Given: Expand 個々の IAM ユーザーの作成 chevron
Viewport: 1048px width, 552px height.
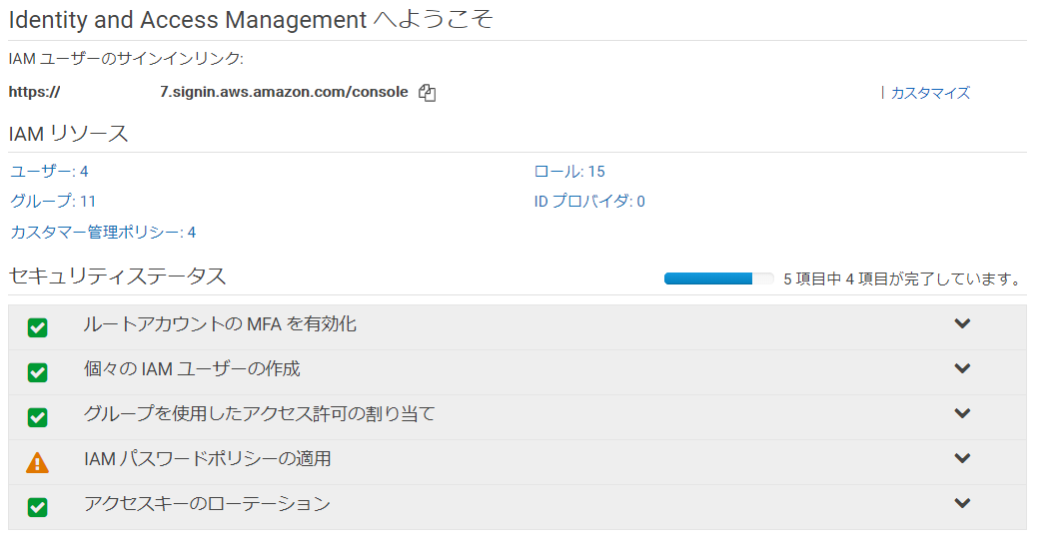Looking at the screenshot, I should [x=962, y=368].
